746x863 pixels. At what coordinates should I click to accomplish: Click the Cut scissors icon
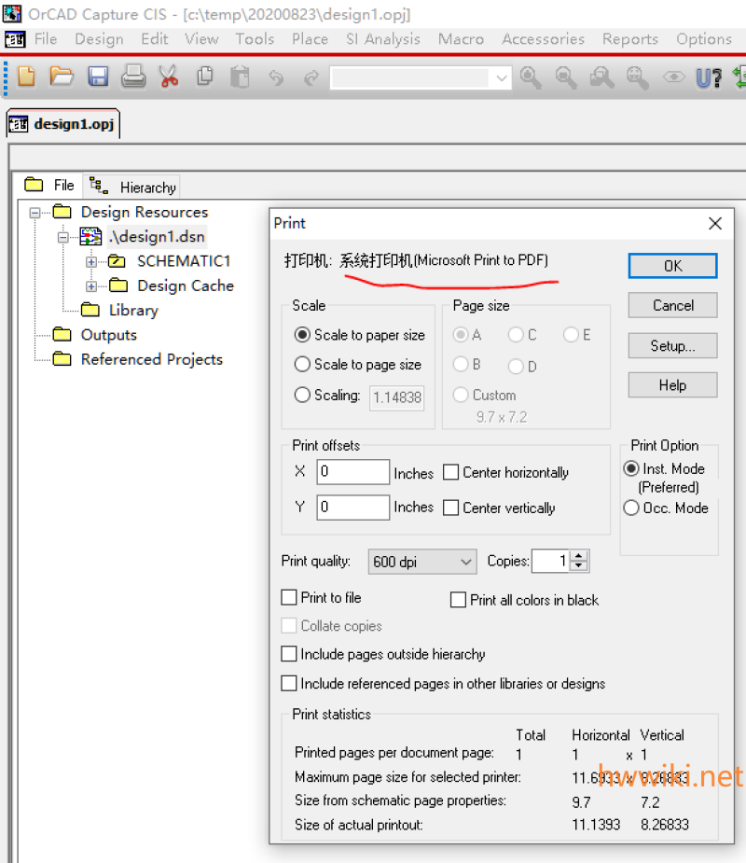169,77
